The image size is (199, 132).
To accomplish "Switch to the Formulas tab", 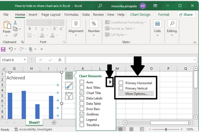I will click(71, 14).
